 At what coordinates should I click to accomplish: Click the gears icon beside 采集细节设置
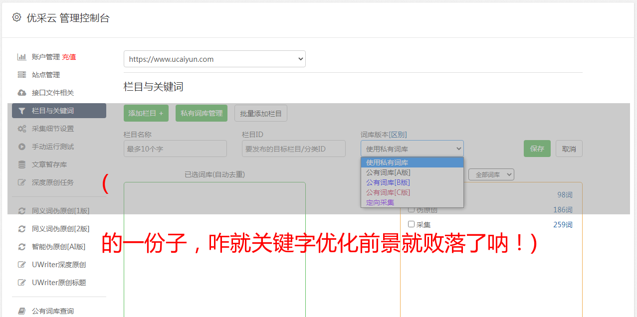point(21,129)
